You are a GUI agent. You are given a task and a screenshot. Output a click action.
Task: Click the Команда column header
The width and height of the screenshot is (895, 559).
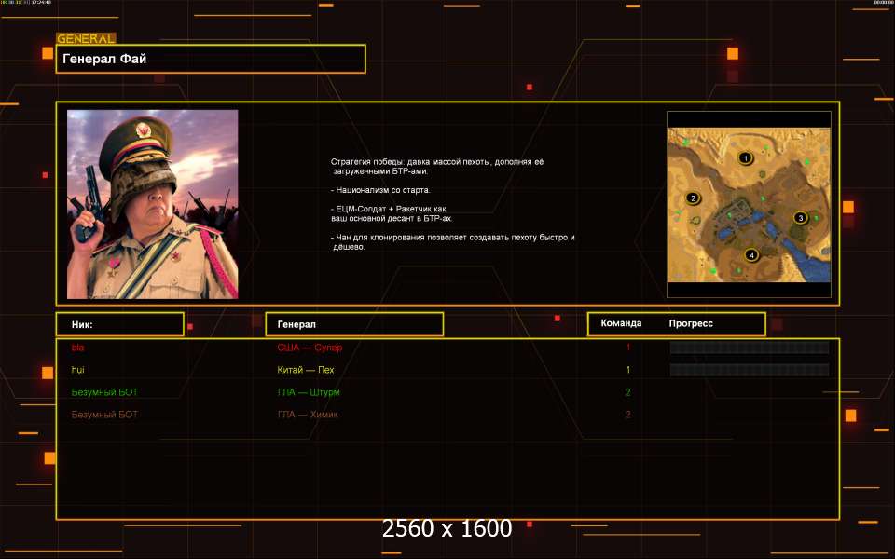coord(621,324)
